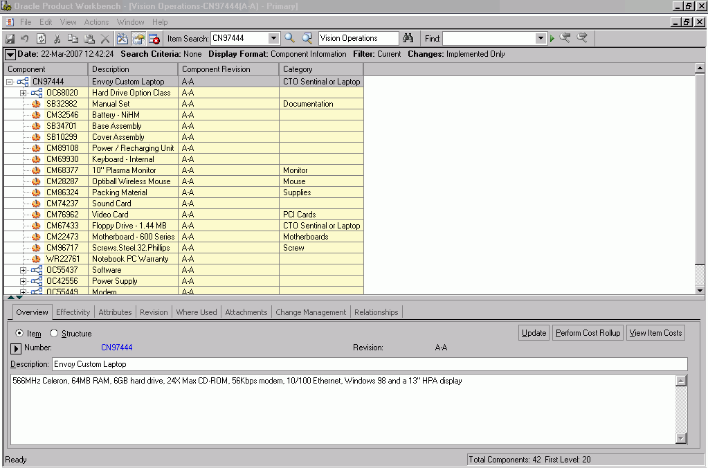Image resolution: width=708 pixels, height=468 pixels.
Task: Open the Edit menu
Action: click(46, 22)
